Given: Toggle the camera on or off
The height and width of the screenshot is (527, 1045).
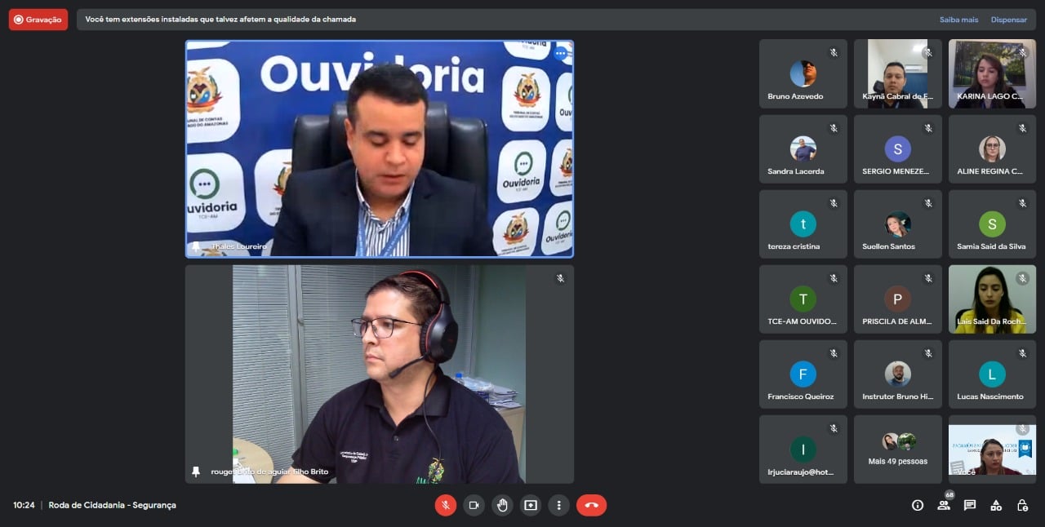Looking at the screenshot, I should click(474, 505).
